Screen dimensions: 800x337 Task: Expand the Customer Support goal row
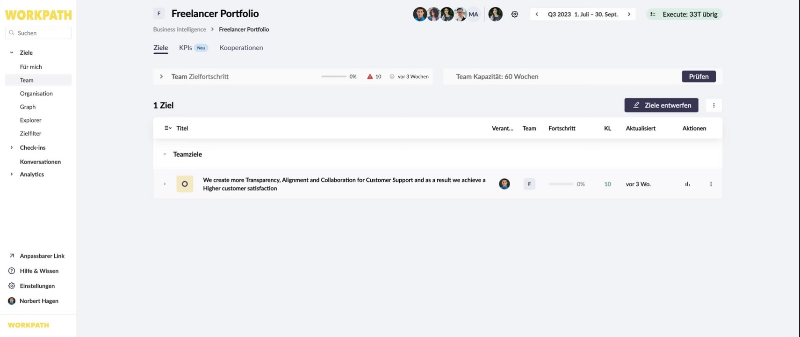click(x=165, y=184)
